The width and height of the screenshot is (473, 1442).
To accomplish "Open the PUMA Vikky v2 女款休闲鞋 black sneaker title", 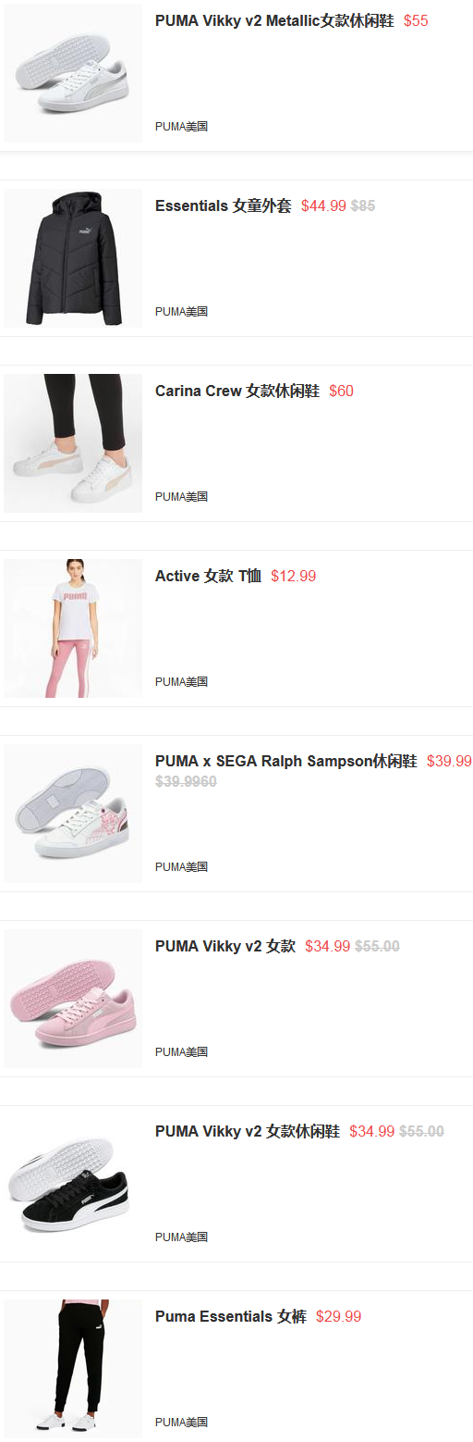I will click(x=248, y=1131).
